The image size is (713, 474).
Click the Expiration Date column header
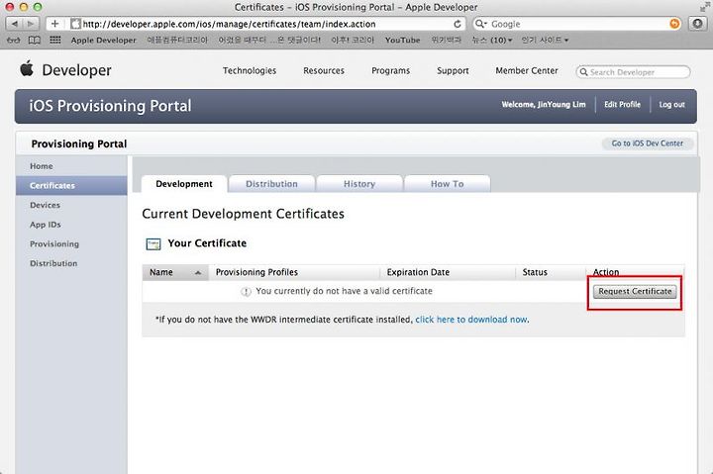click(x=448, y=272)
